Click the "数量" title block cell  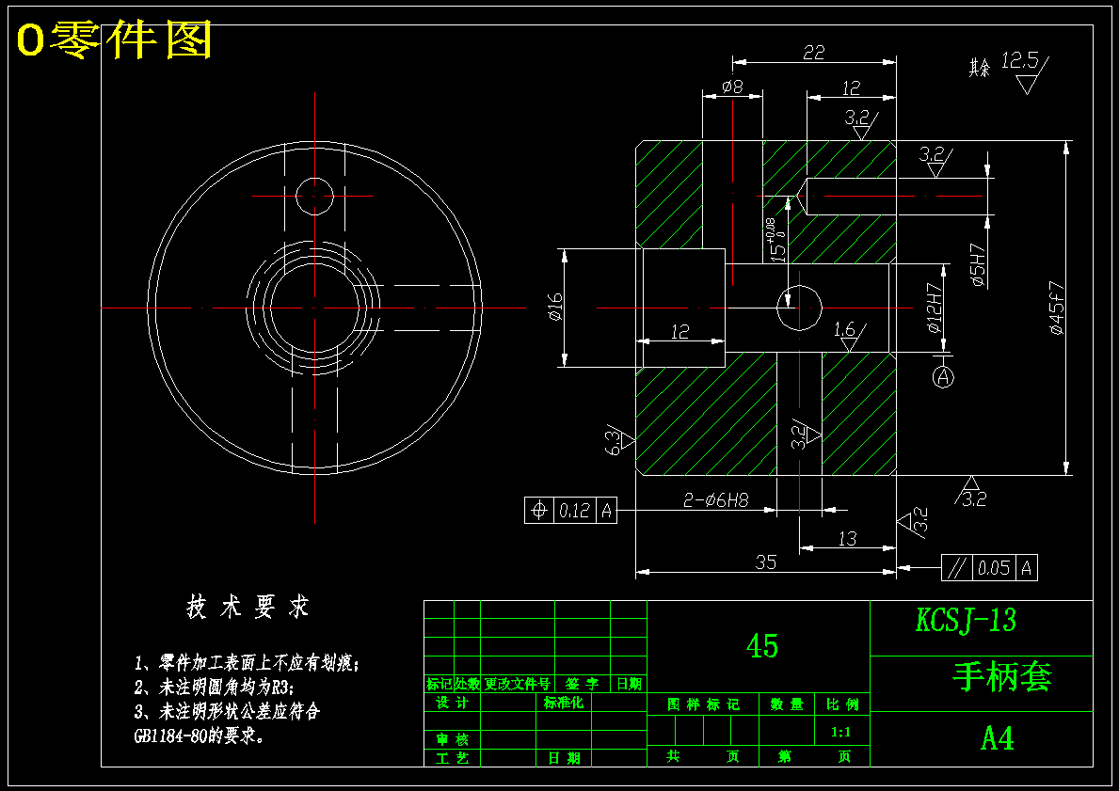[x=787, y=704]
